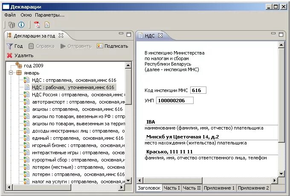The width and height of the screenshot is (290, 196).
Task: Select the лотереи (местные) declaration row
Action: click(x=78, y=167)
